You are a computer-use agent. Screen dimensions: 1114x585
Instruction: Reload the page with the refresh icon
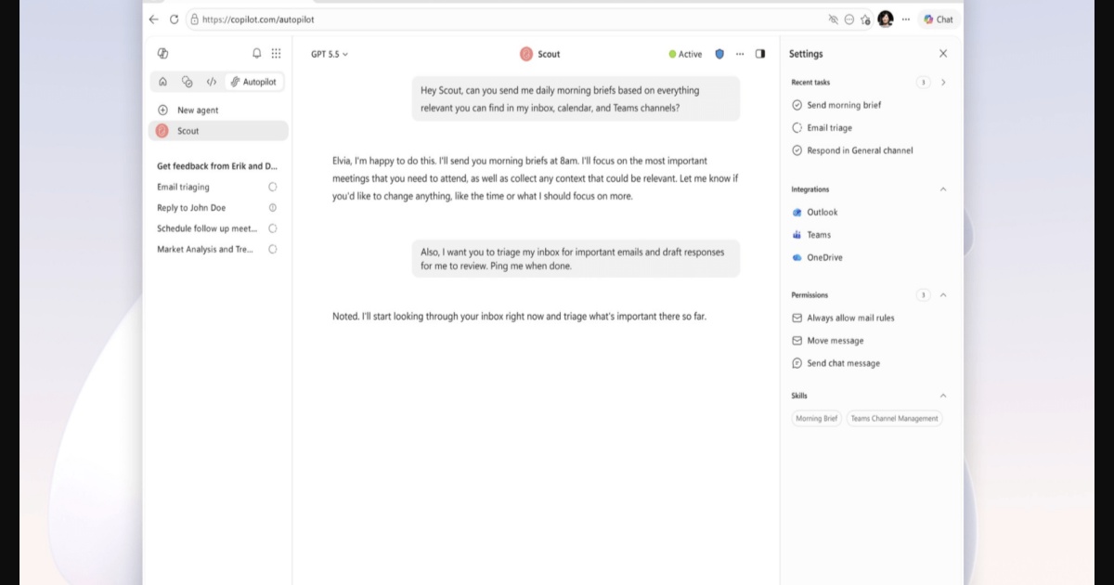(x=174, y=19)
